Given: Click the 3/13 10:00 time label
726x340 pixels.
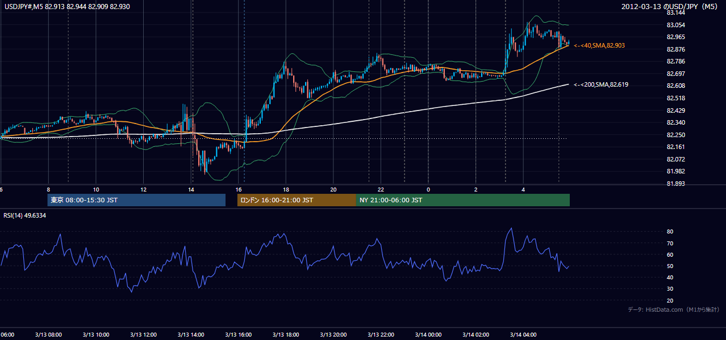Looking at the screenshot, I should 96,335.
